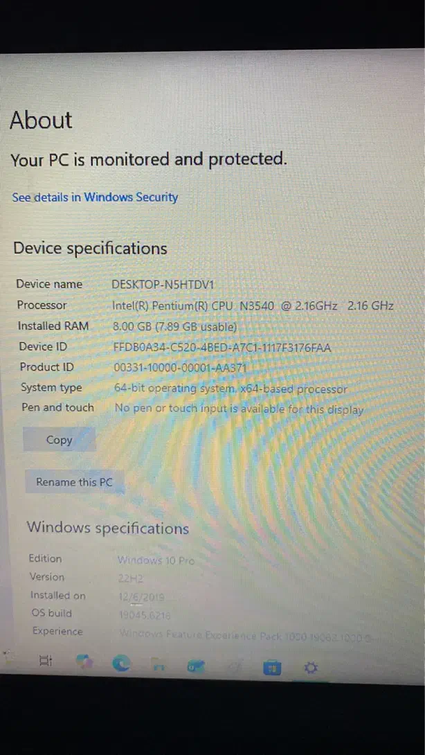The width and height of the screenshot is (425, 755).
Task: Open See details in Windows Security link
Action: pos(95,197)
